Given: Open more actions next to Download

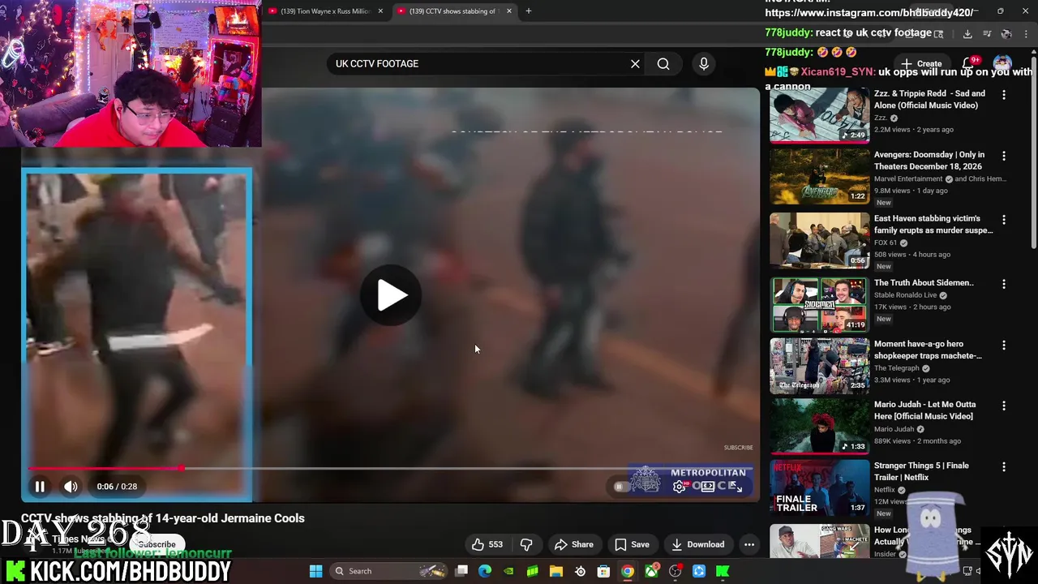Looking at the screenshot, I should coord(749,544).
